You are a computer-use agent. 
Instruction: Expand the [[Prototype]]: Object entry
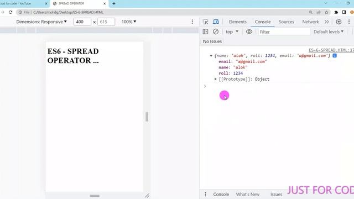(x=215, y=79)
